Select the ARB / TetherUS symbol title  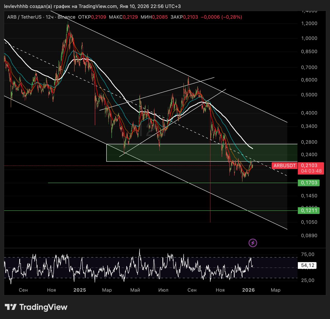click(24, 17)
